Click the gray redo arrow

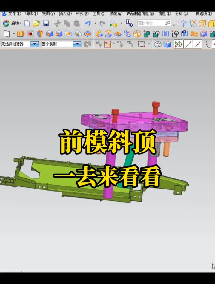[102, 23]
